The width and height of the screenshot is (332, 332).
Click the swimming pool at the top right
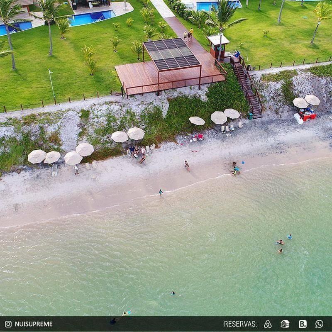[218, 5]
